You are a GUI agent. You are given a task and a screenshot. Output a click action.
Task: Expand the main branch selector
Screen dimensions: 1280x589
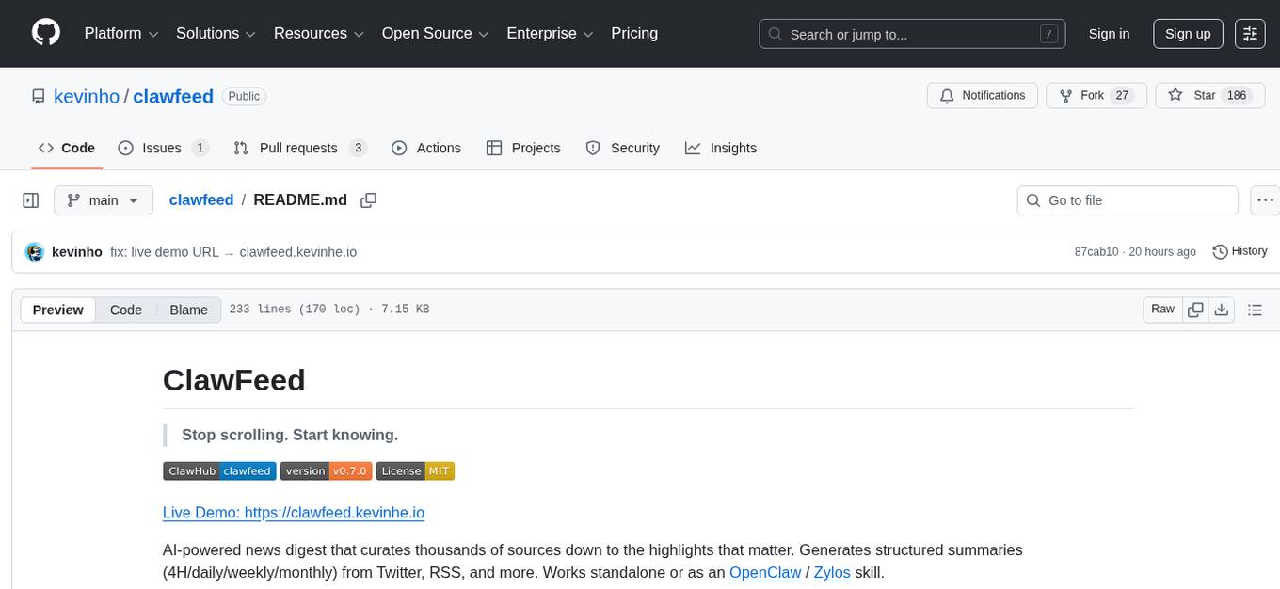click(x=103, y=200)
